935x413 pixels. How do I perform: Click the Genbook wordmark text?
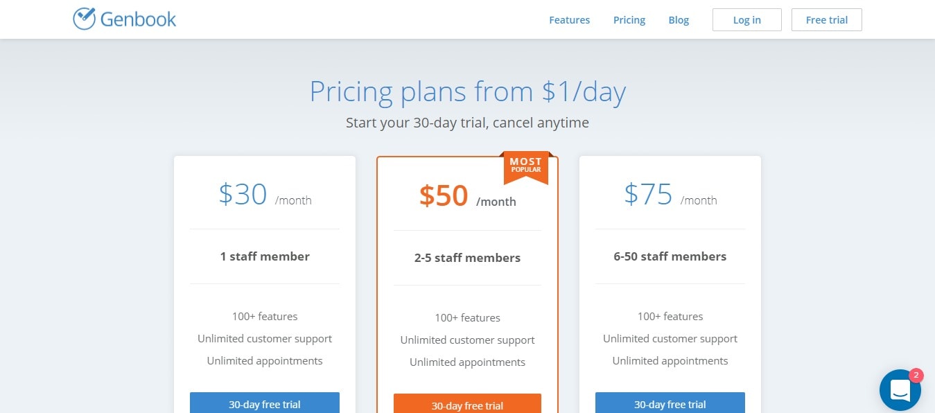click(x=139, y=19)
